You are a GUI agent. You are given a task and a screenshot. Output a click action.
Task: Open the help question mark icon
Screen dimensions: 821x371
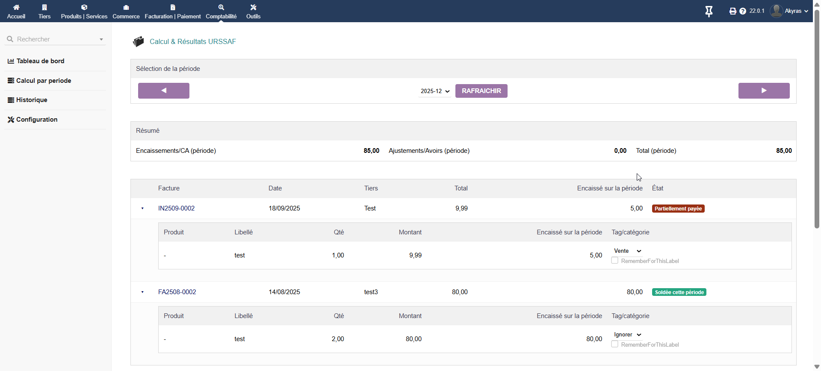point(743,11)
